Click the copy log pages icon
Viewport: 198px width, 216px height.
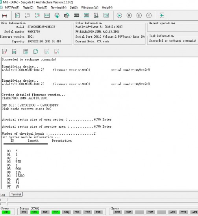pyautogui.click(x=35, y=51)
